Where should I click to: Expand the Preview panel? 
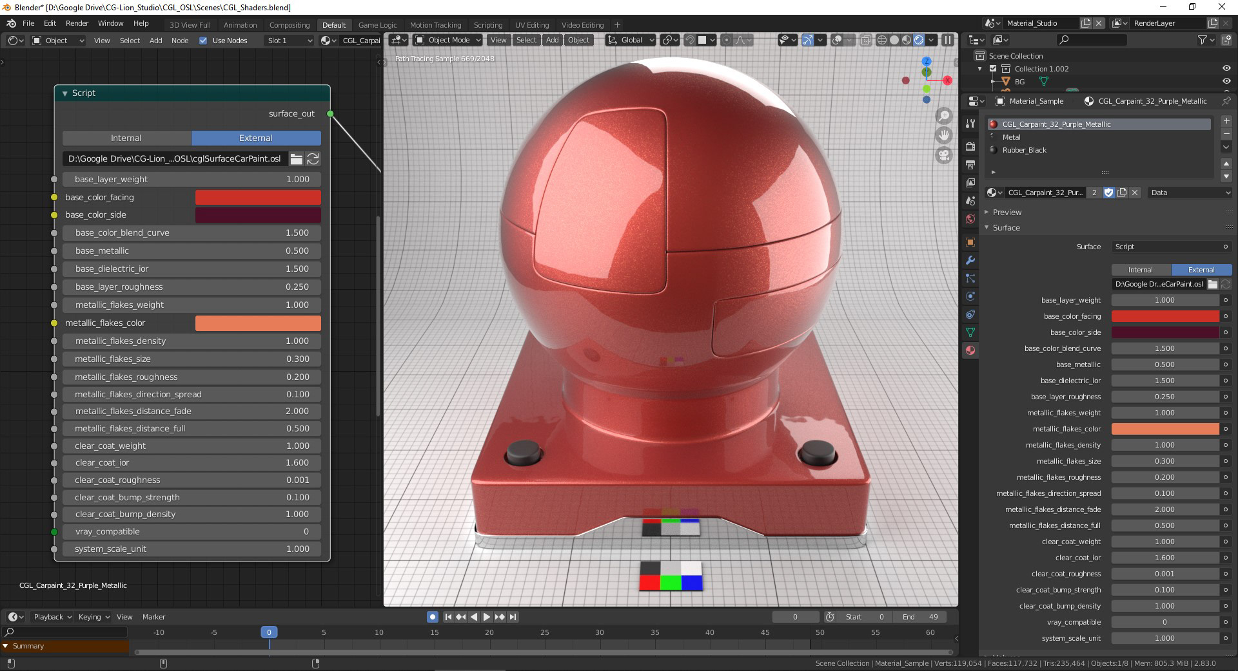[x=1007, y=212]
